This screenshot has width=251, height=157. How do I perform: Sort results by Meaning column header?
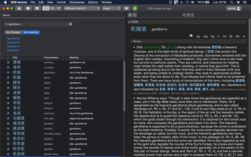pyautogui.click(x=74, y=58)
